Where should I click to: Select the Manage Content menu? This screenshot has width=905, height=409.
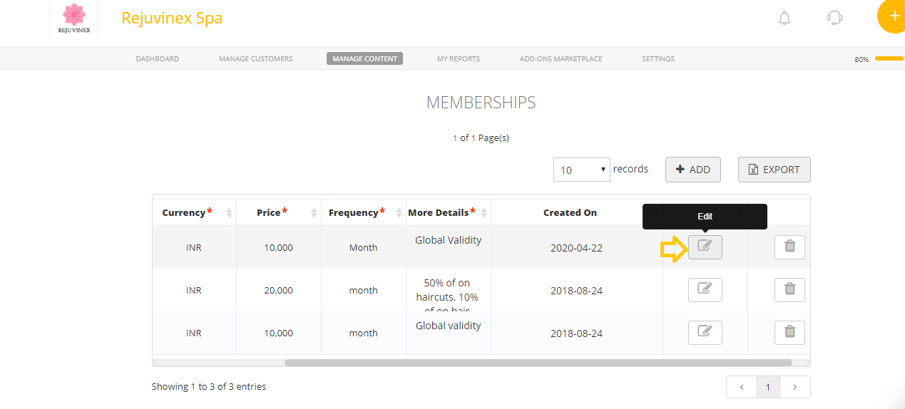(365, 58)
